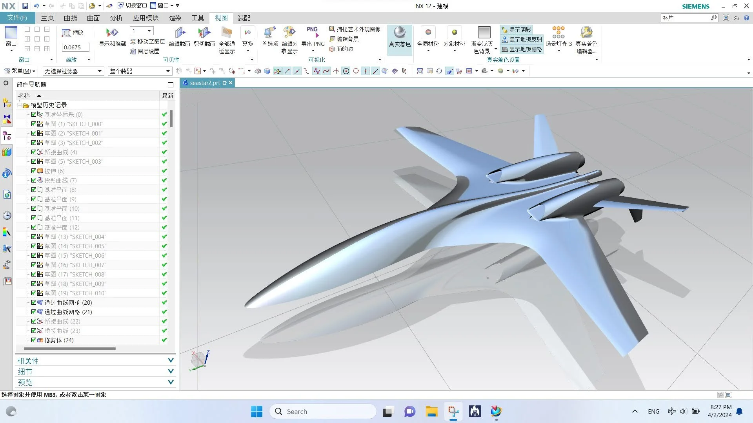Uncheck the Extrude (6) feature checkbox
The width and height of the screenshot is (753, 423).
coord(34,171)
